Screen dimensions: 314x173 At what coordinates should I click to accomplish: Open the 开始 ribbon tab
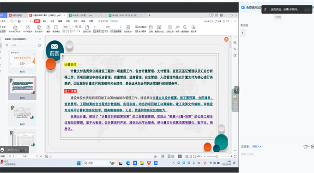pyautogui.click(x=37, y=21)
